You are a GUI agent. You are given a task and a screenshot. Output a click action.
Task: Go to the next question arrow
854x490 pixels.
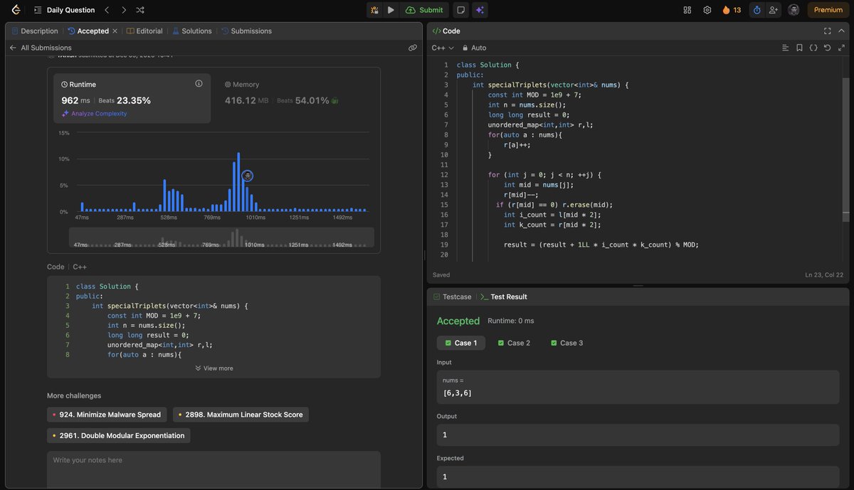pyautogui.click(x=124, y=10)
